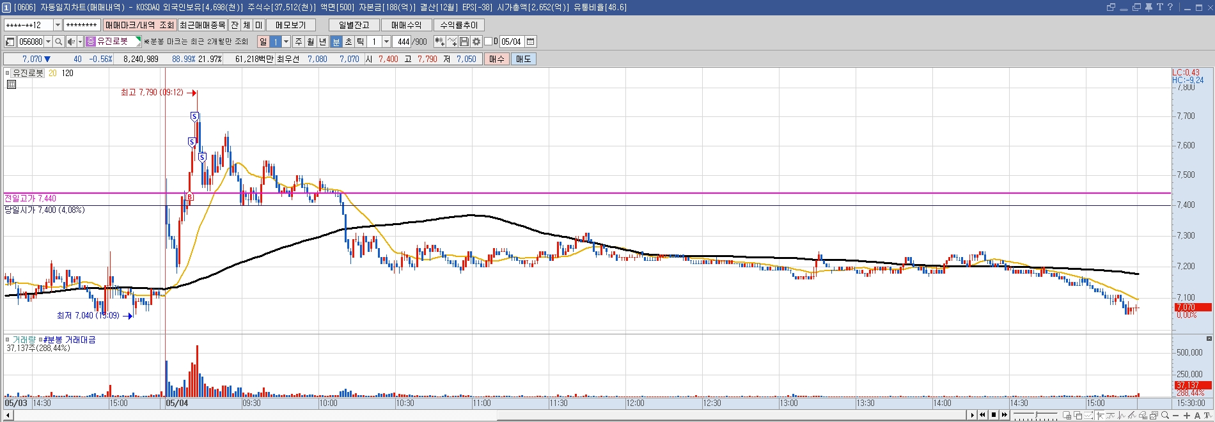The width and height of the screenshot is (1215, 422).
Task: Click the plus zoom-in icon at bottom
Action: tap(1187, 416)
